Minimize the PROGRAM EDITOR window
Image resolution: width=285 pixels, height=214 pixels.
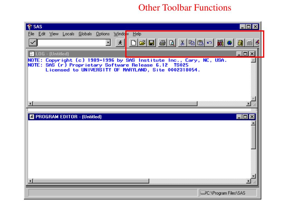(239, 117)
